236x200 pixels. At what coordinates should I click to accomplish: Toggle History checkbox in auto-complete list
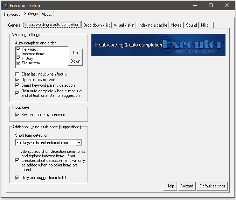18,58
